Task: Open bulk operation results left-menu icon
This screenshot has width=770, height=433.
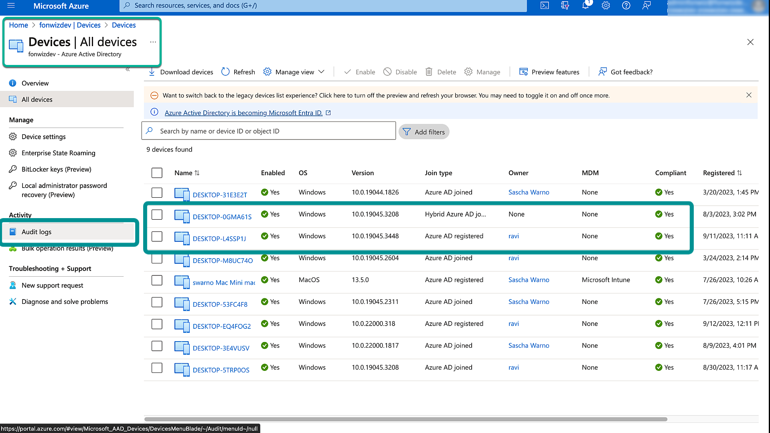Action: pos(13,249)
